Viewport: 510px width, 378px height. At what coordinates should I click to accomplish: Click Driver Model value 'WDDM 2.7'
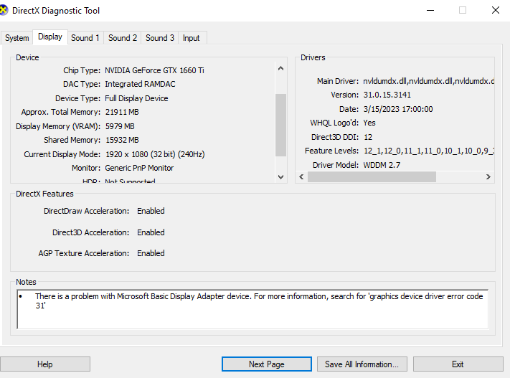(x=382, y=165)
